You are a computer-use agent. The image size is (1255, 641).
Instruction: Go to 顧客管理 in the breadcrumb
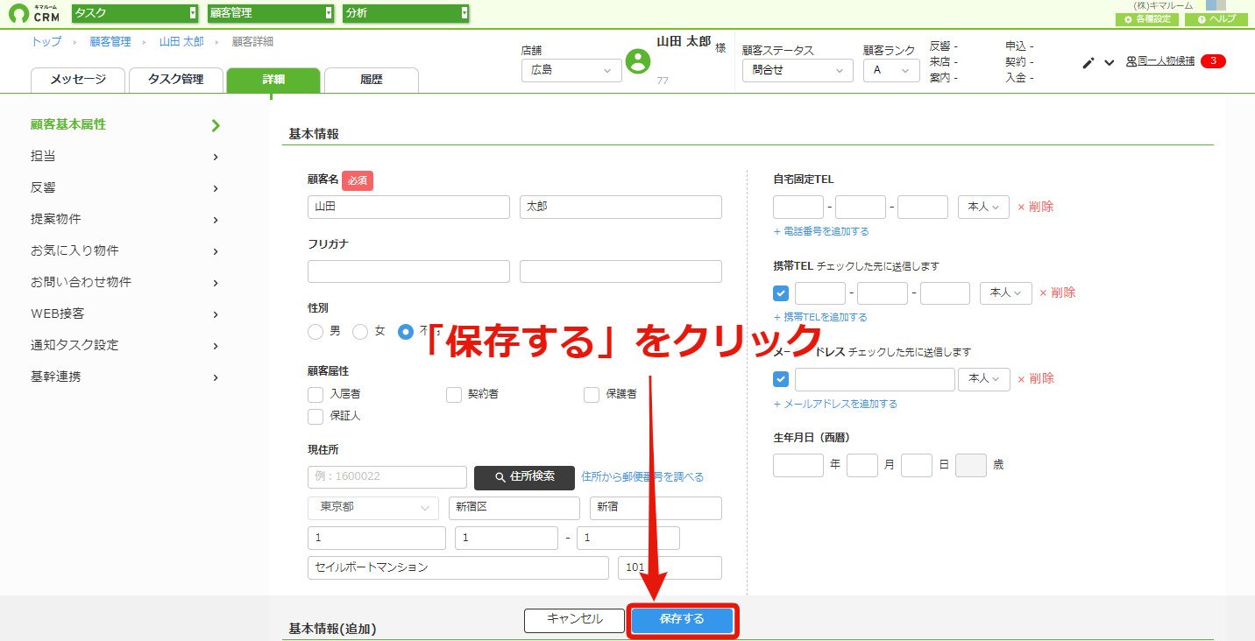coord(110,42)
